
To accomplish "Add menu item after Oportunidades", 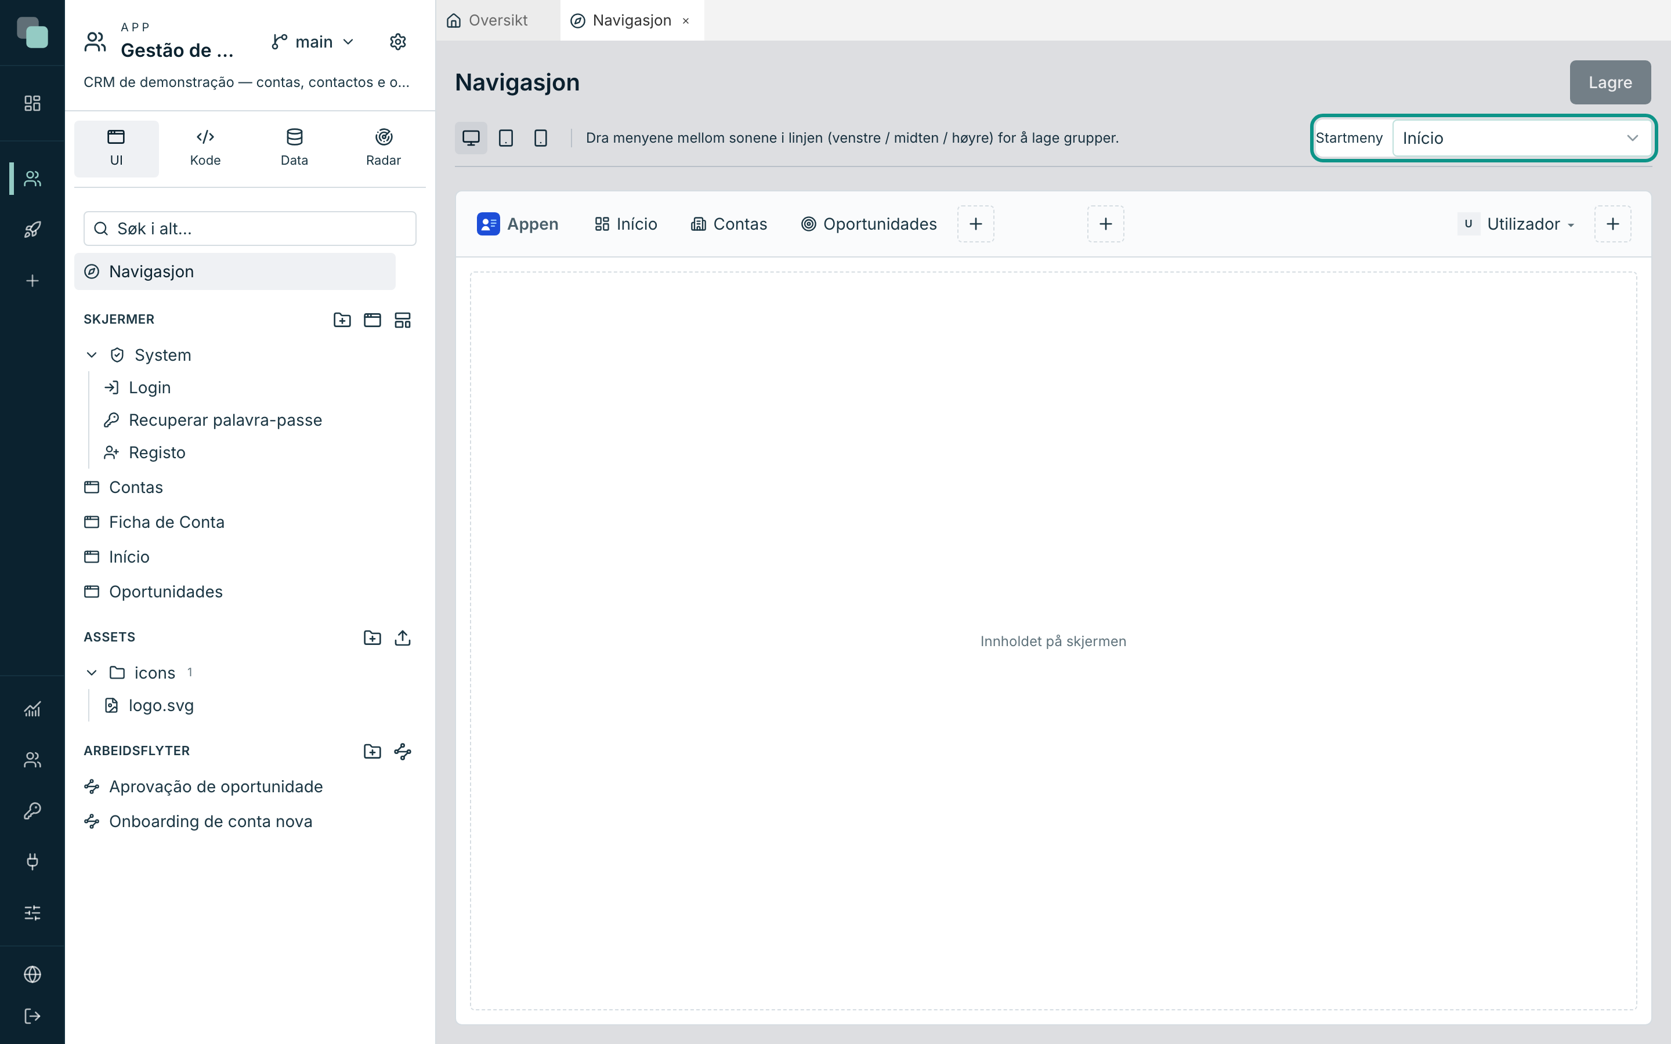I will pyautogui.click(x=976, y=224).
